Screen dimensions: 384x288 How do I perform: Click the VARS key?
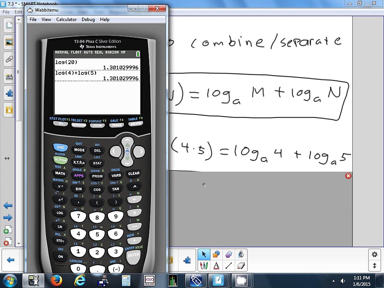(116, 175)
